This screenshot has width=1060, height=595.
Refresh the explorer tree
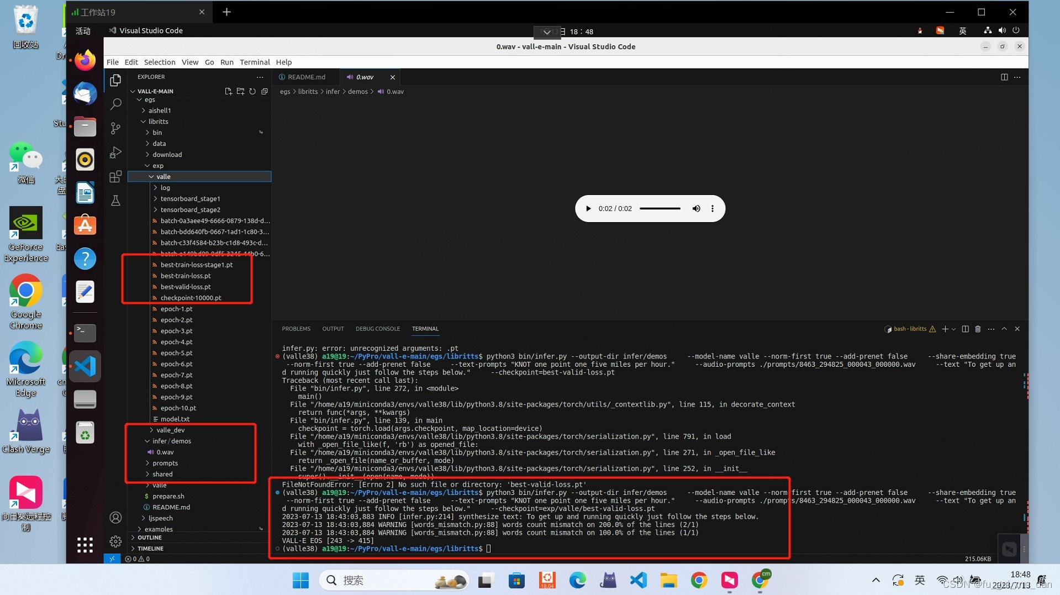pyautogui.click(x=252, y=91)
